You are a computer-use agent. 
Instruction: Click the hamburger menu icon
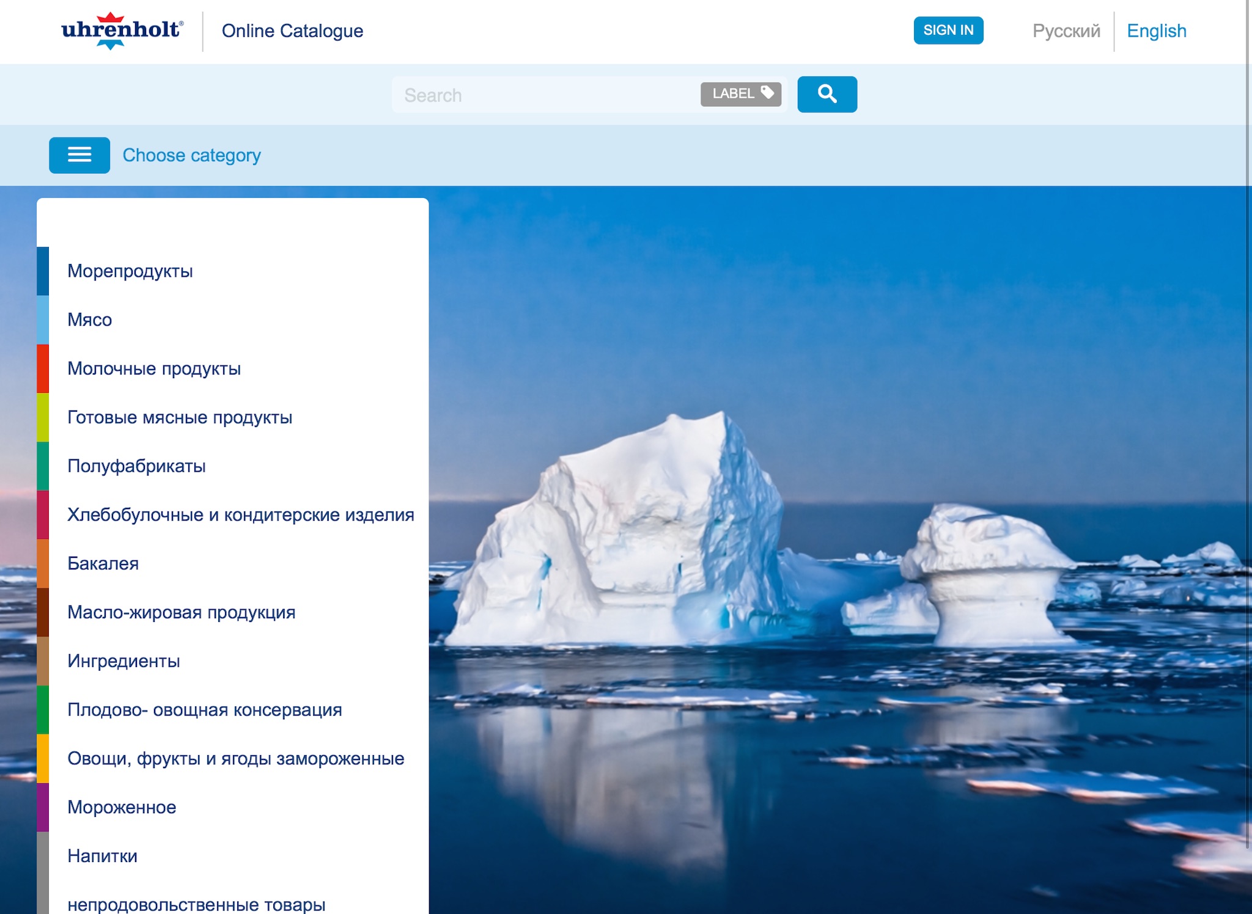coord(79,155)
